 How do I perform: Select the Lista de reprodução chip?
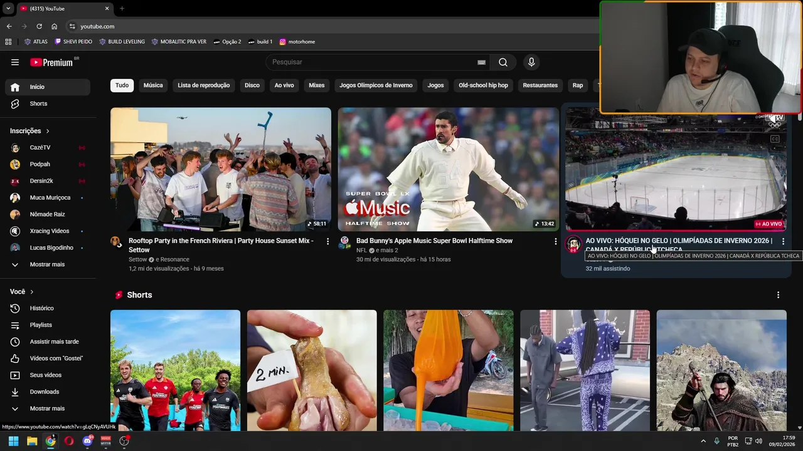click(x=204, y=85)
